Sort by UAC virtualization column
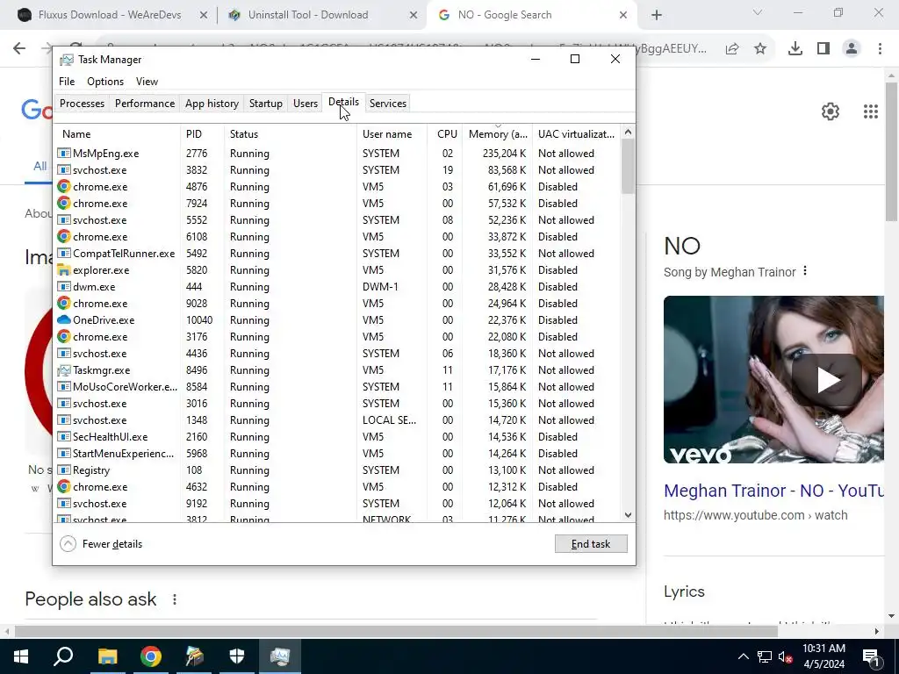This screenshot has width=899, height=674. point(576,134)
